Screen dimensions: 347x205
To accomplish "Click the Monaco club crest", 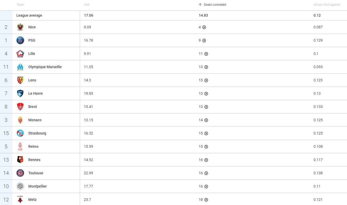I will coord(20,120).
